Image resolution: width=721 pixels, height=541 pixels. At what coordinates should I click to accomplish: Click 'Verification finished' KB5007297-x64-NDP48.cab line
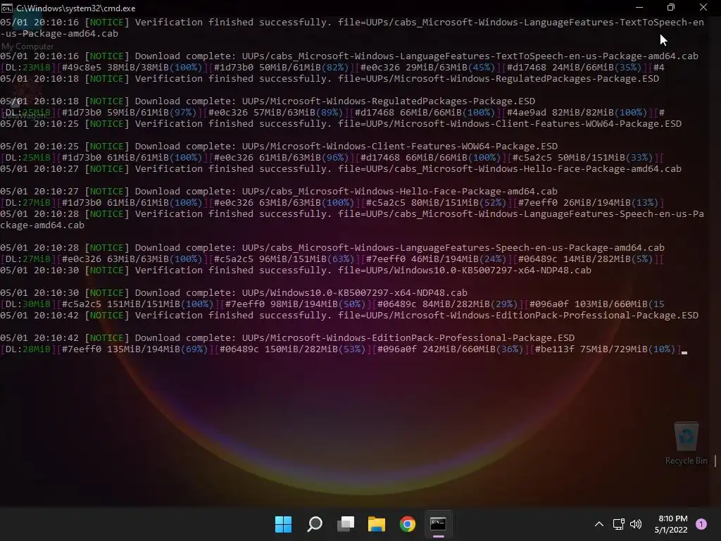[x=296, y=270]
